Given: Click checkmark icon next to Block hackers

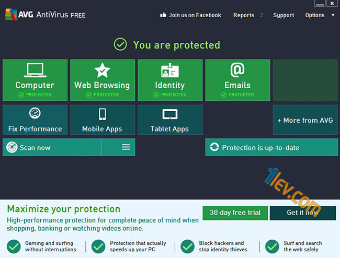Looking at the screenshot, I should pos(188,247).
